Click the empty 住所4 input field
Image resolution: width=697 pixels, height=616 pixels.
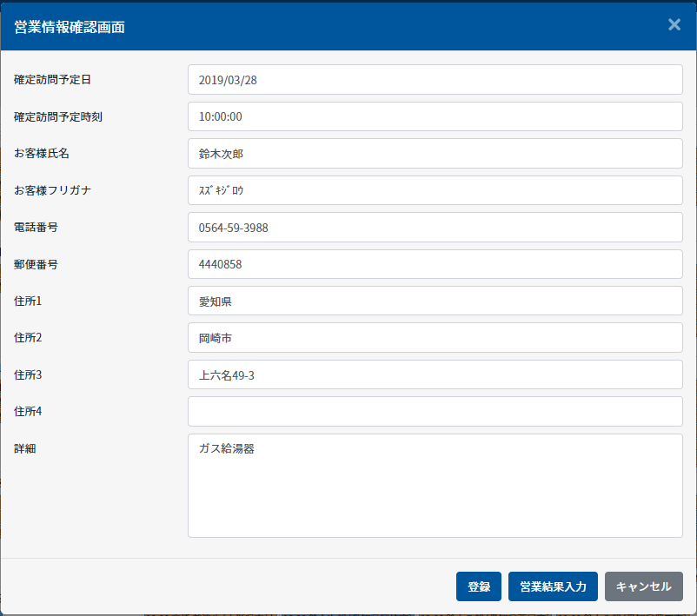point(435,412)
